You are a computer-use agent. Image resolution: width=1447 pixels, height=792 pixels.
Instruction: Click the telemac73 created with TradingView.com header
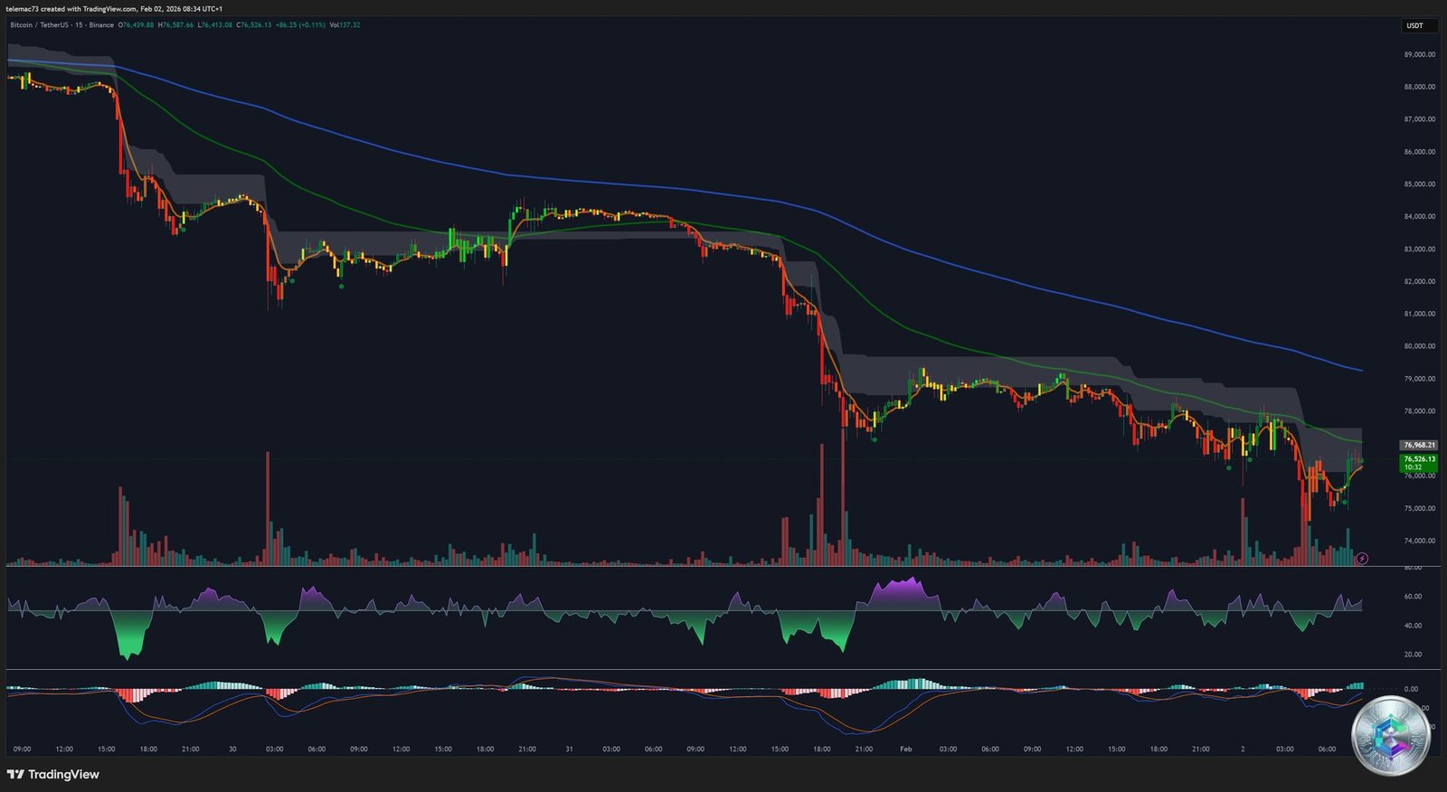point(114,8)
